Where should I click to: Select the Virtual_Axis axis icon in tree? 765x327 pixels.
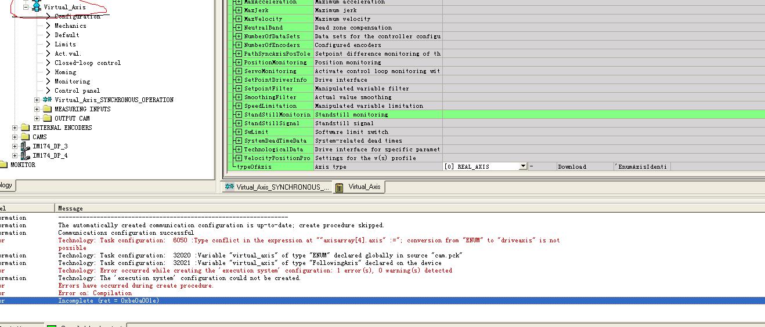(x=37, y=7)
